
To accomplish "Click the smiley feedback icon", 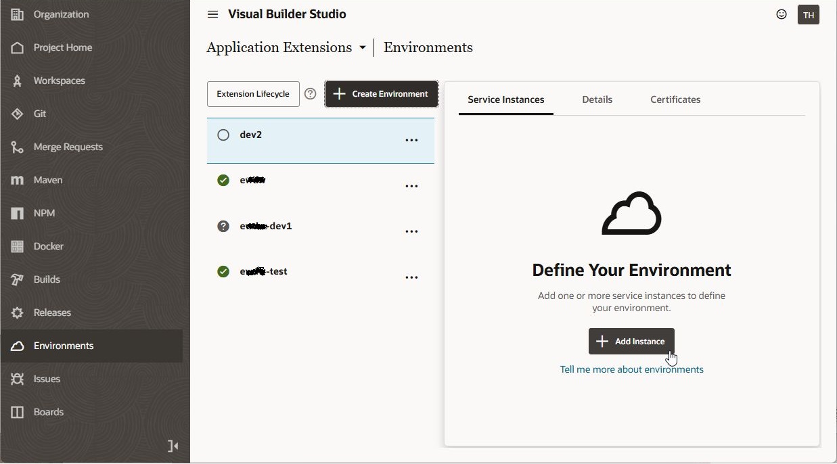I will (782, 14).
